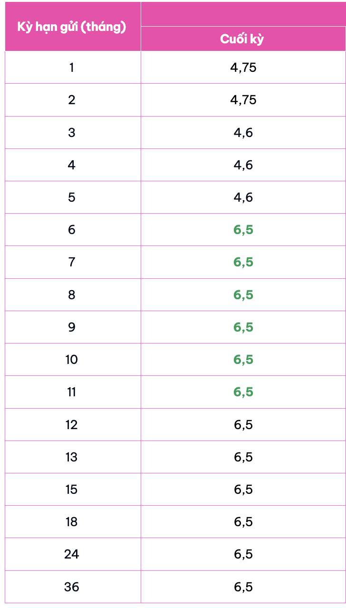Select the 5-month term cell
346x608 pixels.
pyautogui.click(x=72, y=197)
